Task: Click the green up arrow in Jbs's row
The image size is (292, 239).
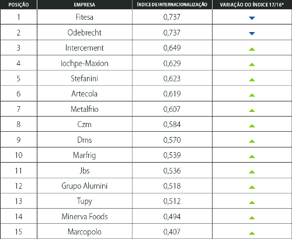Action: tap(252, 172)
